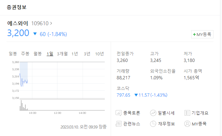Image resolution: width=222 pixels, height=136 pixels.
Task: Click the 증권정보 section heading
Action: point(16,7)
